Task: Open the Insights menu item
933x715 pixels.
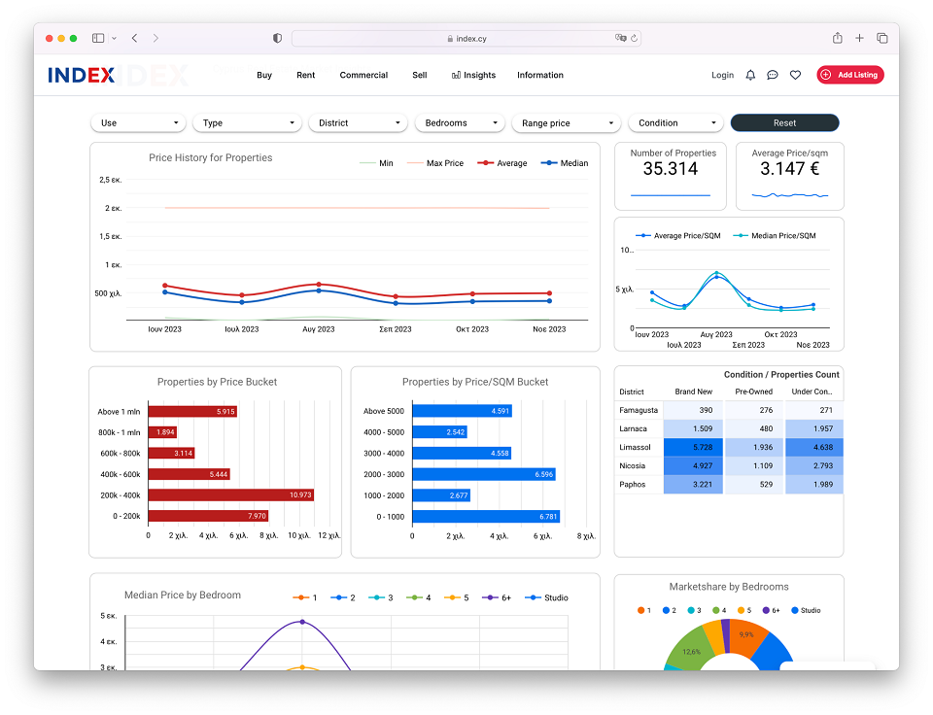Action: click(473, 75)
